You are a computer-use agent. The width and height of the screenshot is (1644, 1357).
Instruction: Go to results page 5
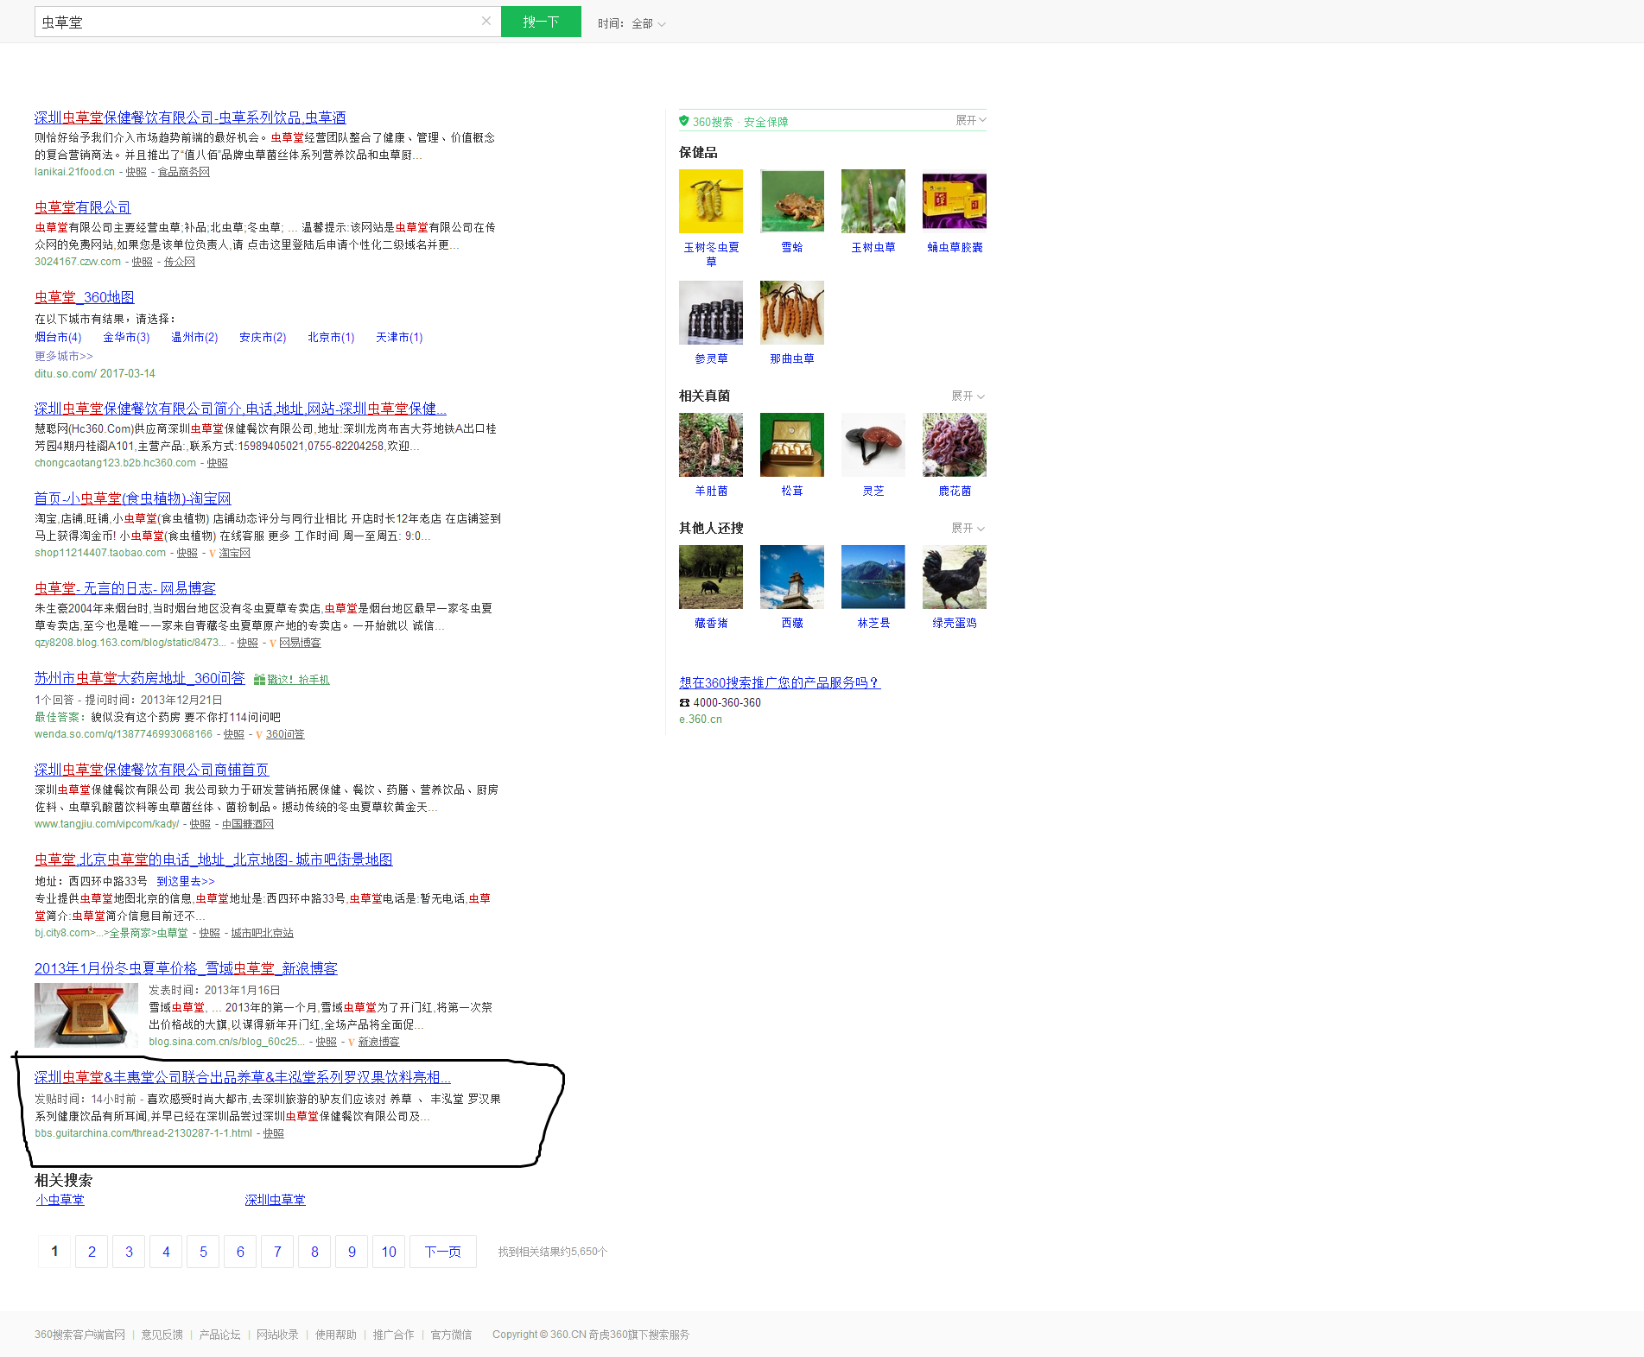point(203,1252)
